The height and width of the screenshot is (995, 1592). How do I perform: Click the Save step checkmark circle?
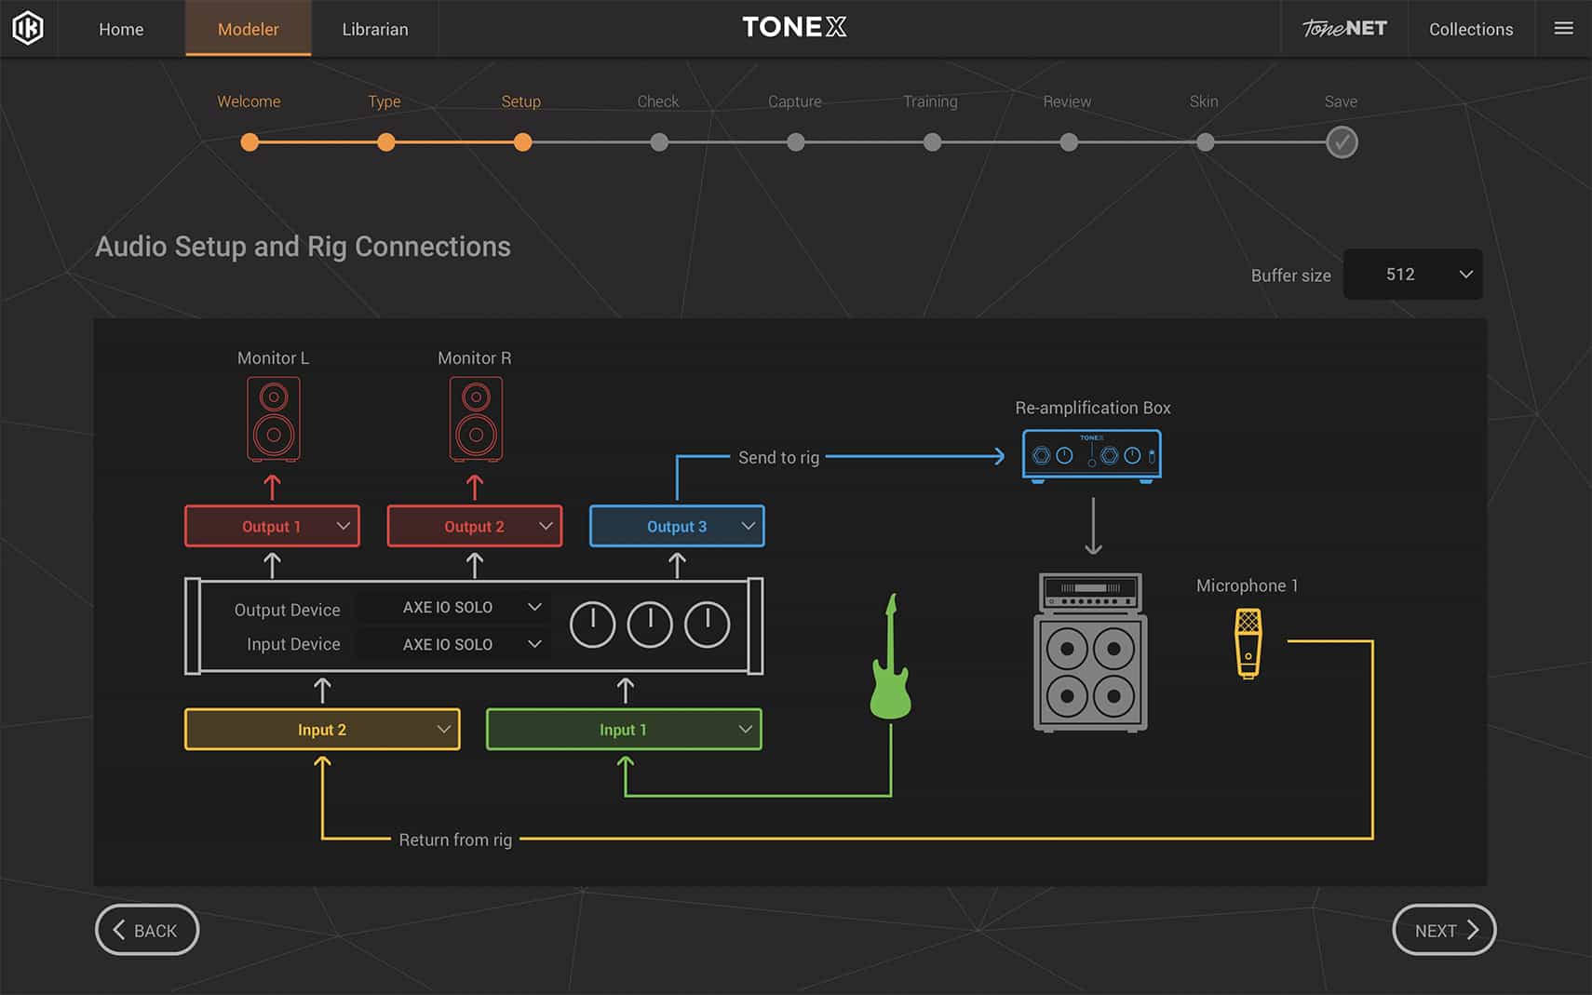[1342, 141]
